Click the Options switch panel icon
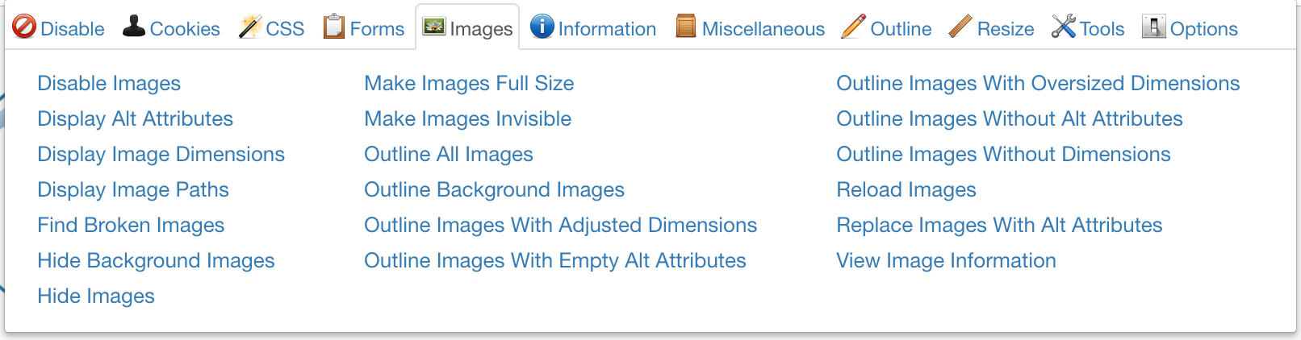Viewport: 1301px width, 340px height. point(1153,27)
